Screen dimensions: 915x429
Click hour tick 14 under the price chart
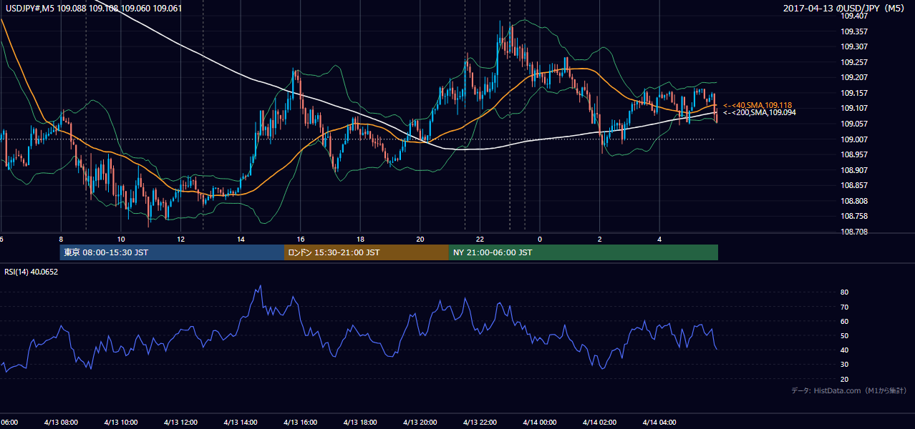(241, 239)
